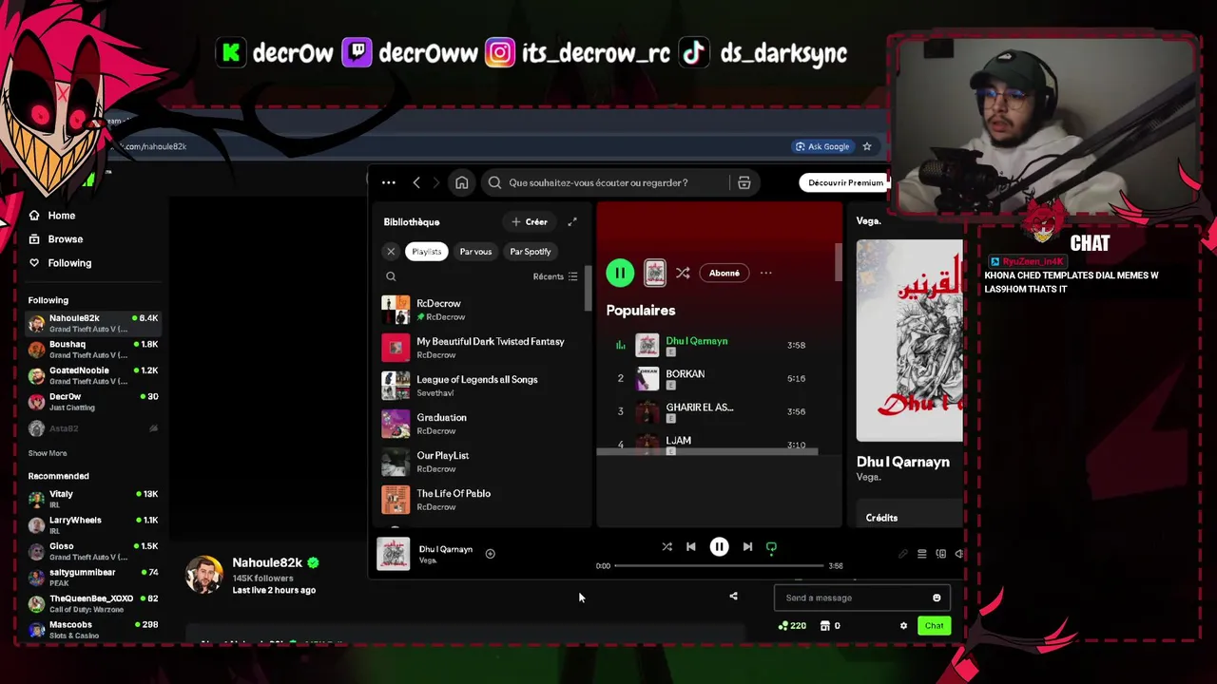Go back in Spotify navigation
Viewport: 1217px width, 684px height.
(x=416, y=182)
